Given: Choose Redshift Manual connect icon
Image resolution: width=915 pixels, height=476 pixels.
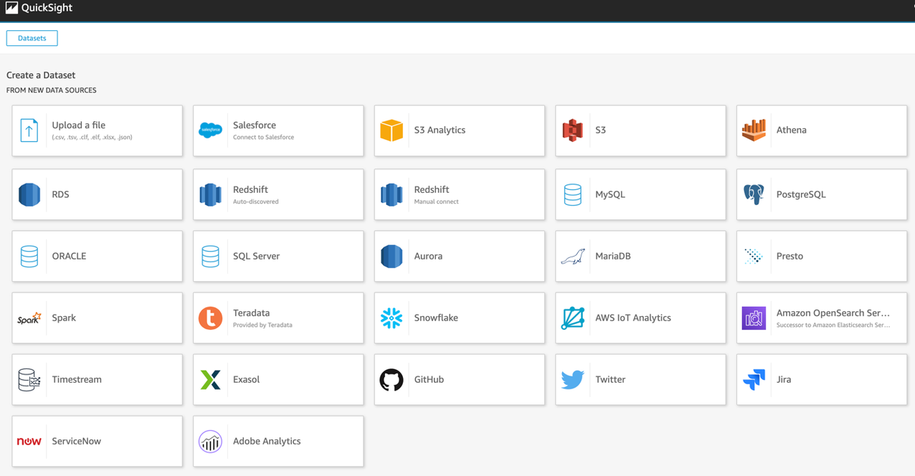Looking at the screenshot, I should [x=392, y=195].
